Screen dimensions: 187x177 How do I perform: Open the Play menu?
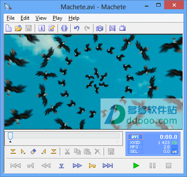click(58, 18)
